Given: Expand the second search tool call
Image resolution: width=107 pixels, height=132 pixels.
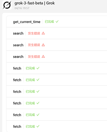Looking at the screenshot, I should (57, 45).
